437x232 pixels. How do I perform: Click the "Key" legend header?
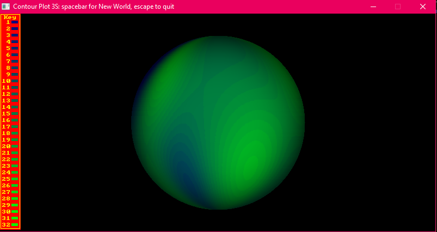[10, 17]
